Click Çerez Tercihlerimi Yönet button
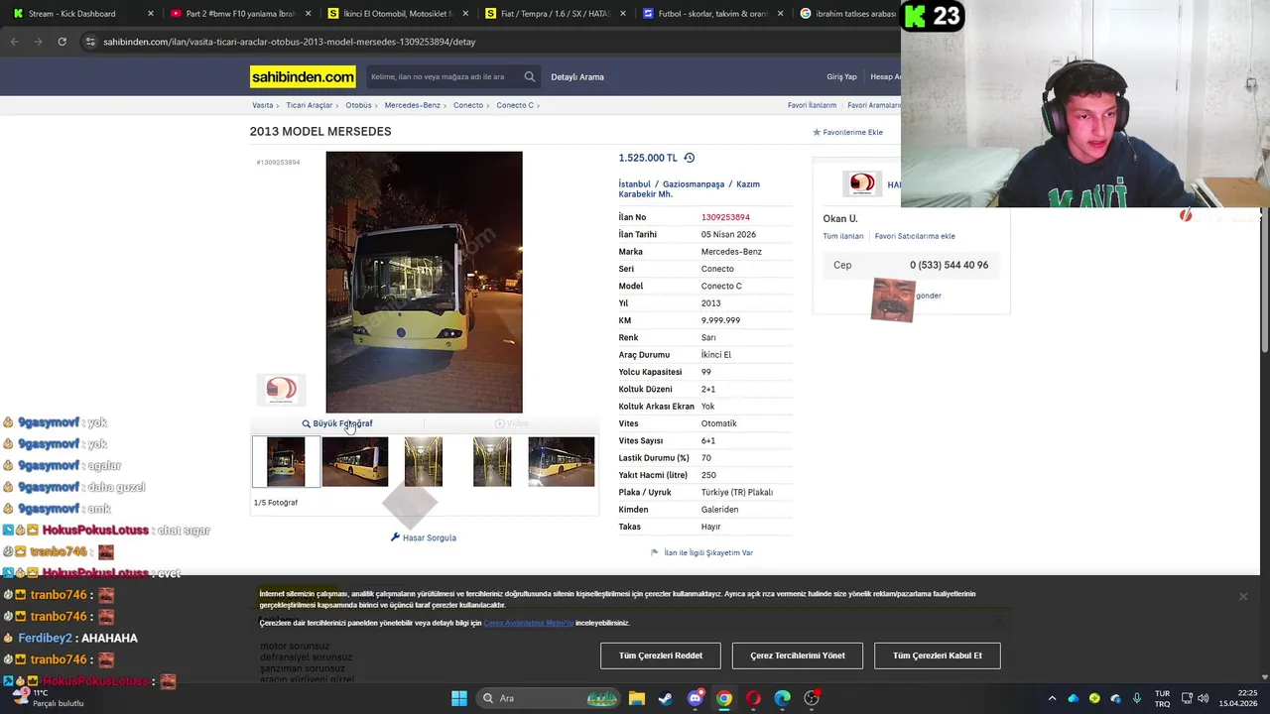 (x=798, y=655)
